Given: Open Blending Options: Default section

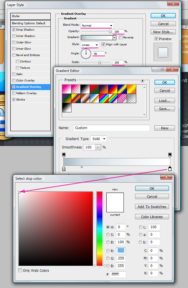Looking at the screenshot, I should pos(28,23).
